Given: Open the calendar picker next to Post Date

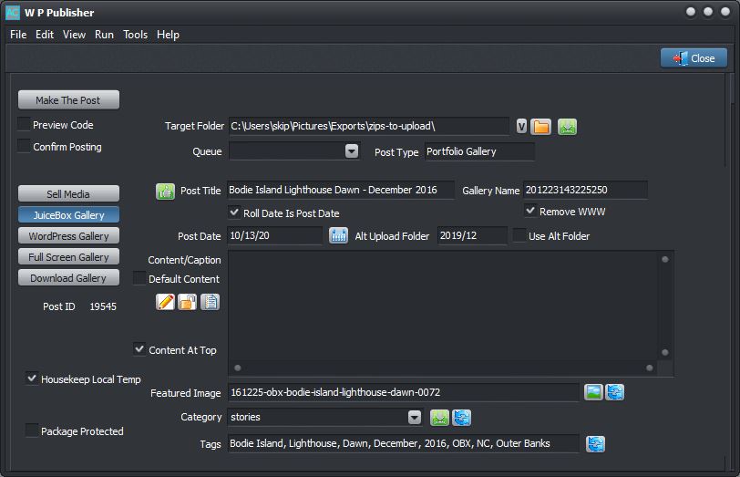Looking at the screenshot, I should click(x=338, y=235).
